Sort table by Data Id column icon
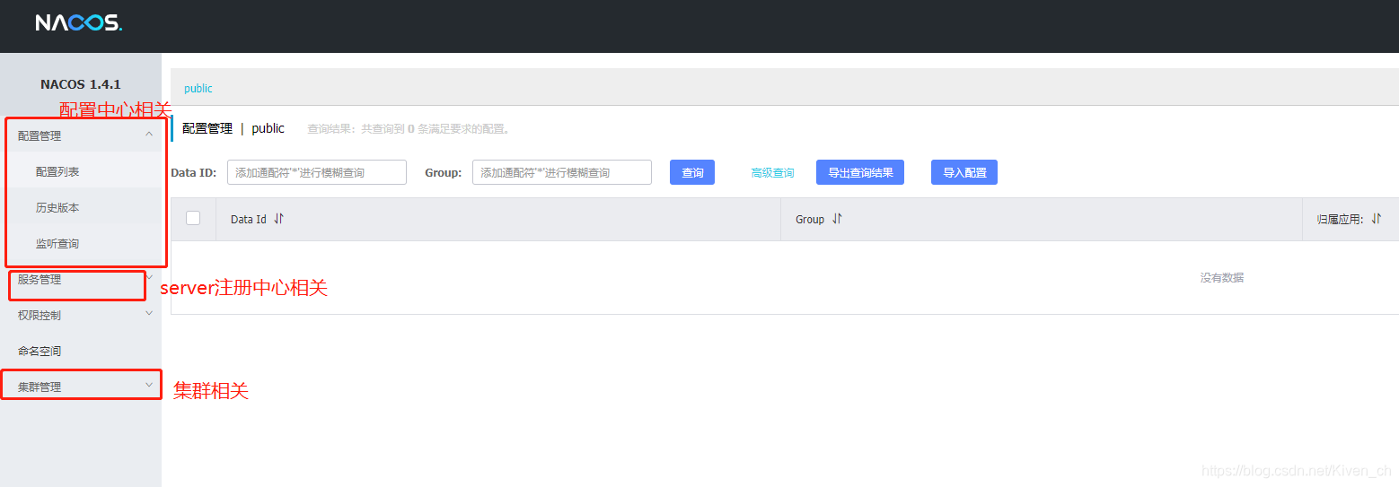This screenshot has height=487, width=1399. click(278, 219)
